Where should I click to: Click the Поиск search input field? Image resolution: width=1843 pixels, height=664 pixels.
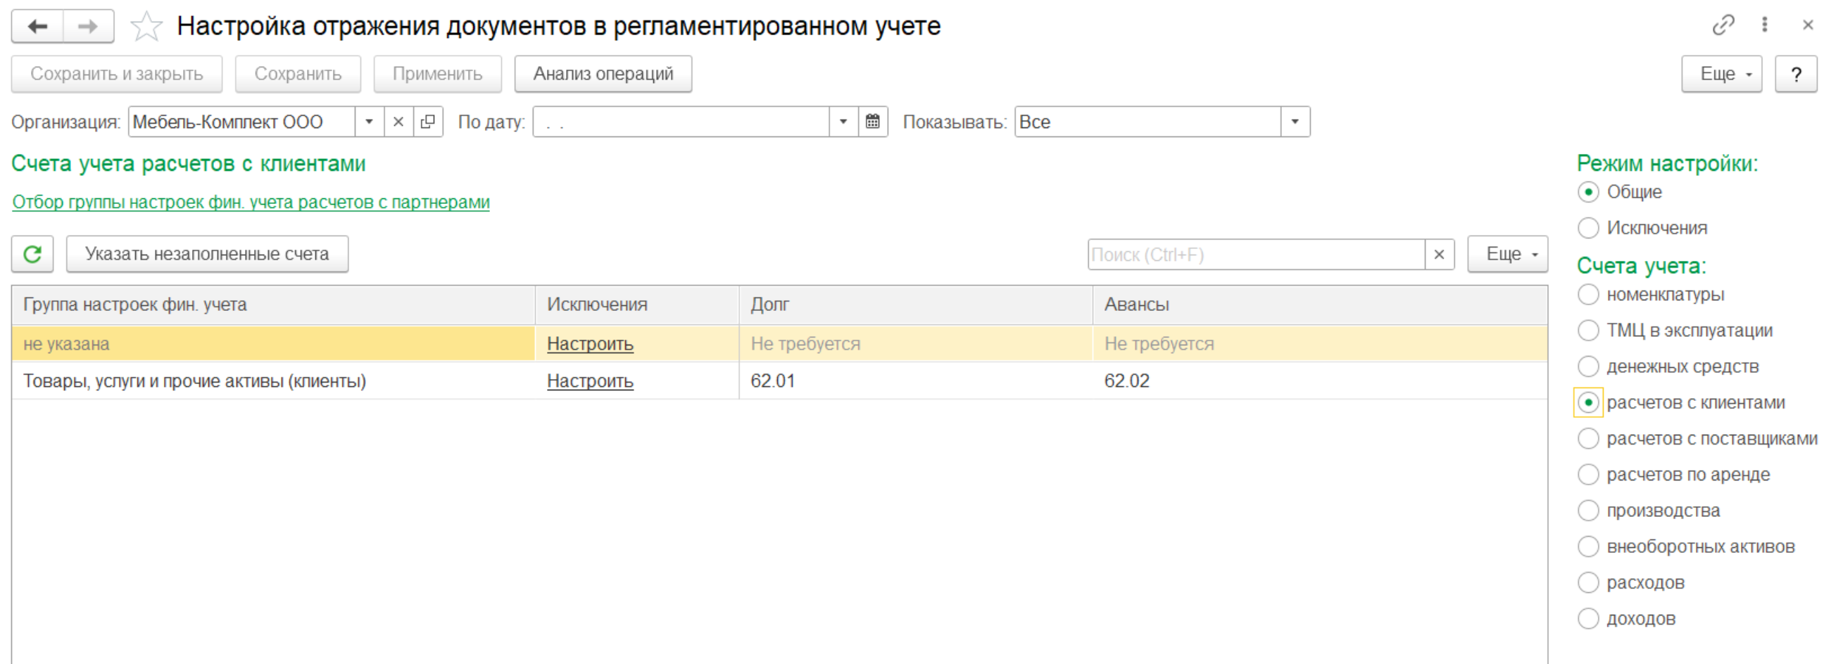[x=1255, y=255]
